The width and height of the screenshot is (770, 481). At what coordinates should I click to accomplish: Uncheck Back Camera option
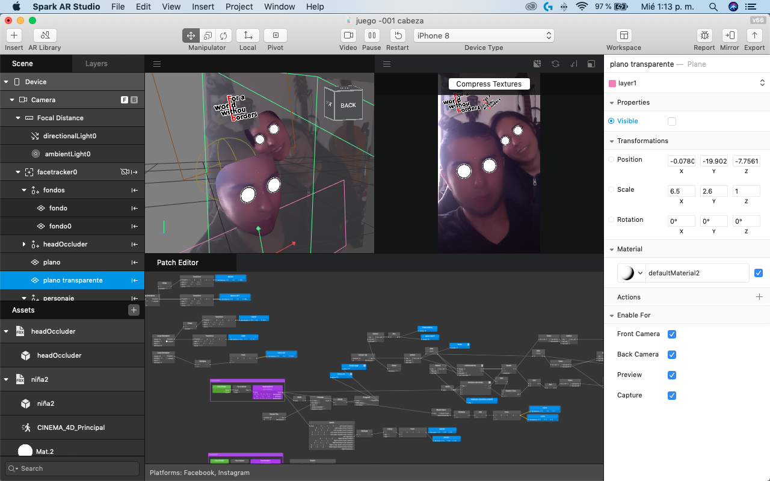tap(672, 355)
